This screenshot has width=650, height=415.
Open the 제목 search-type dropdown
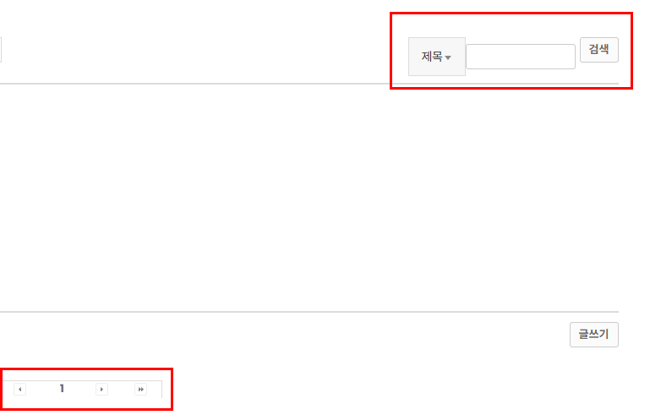pos(437,57)
